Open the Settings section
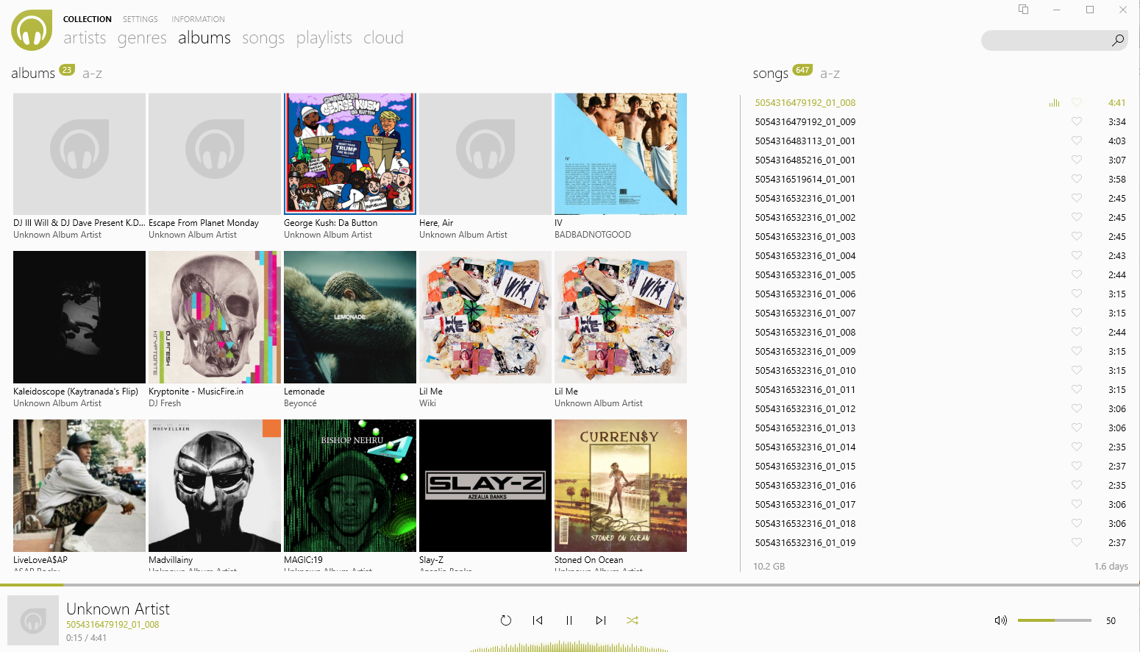This screenshot has width=1140, height=652. coord(140,19)
